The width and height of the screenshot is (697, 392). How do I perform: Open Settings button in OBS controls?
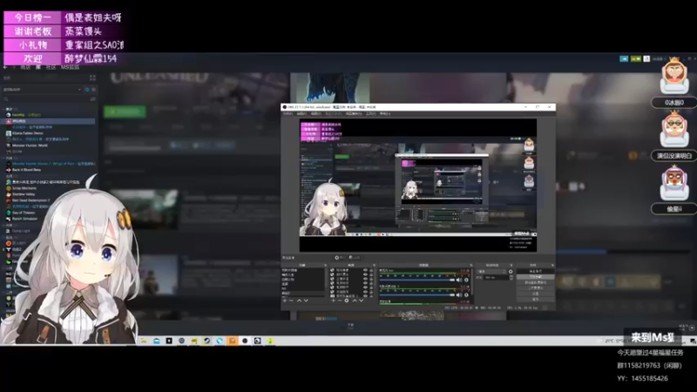click(x=536, y=294)
